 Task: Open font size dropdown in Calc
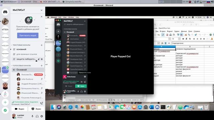(x=179, y=39)
